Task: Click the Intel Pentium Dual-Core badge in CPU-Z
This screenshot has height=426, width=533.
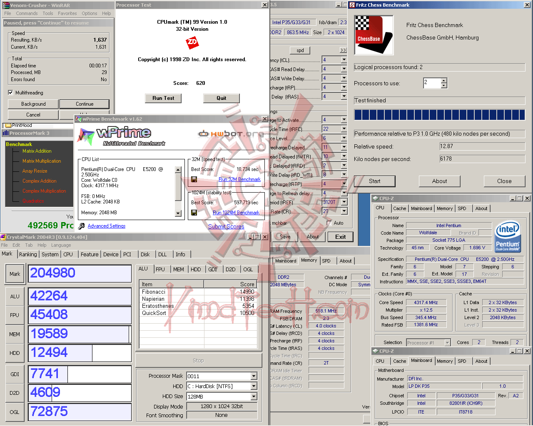Action: click(508, 237)
